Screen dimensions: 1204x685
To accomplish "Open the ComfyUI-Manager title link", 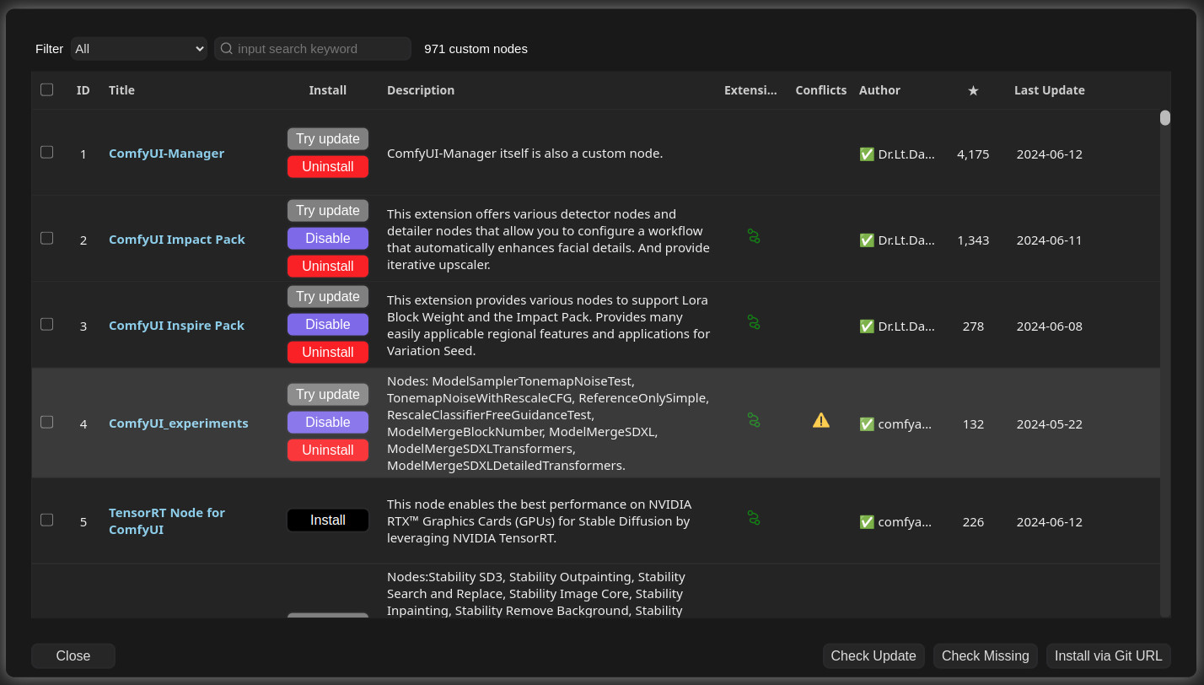I will point(166,154).
